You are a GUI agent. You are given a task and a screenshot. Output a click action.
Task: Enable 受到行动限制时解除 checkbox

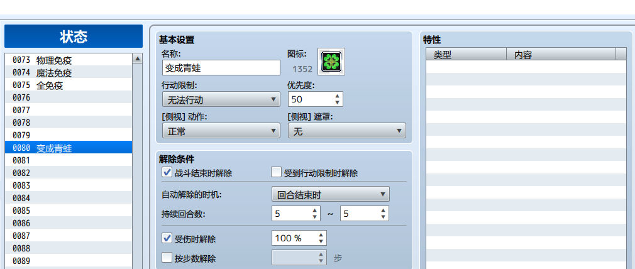coord(276,173)
